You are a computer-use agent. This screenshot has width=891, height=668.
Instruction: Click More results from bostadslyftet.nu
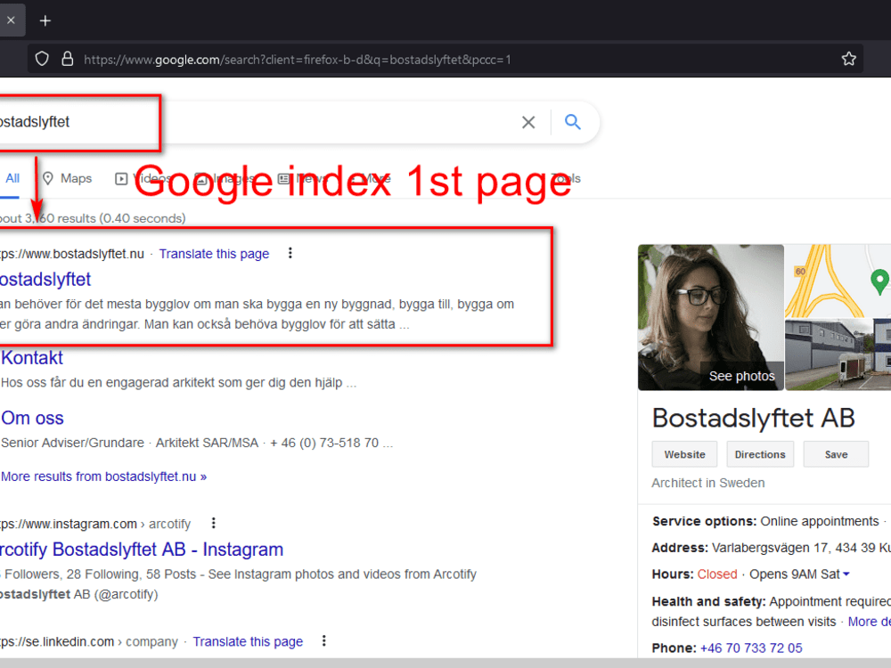coord(104,477)
